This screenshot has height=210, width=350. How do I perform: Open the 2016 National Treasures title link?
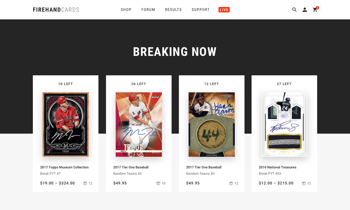click(278, 167)
